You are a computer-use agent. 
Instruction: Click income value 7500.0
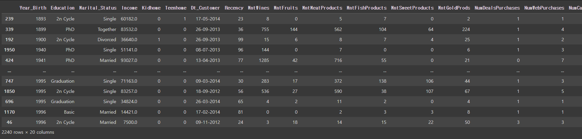130,122
